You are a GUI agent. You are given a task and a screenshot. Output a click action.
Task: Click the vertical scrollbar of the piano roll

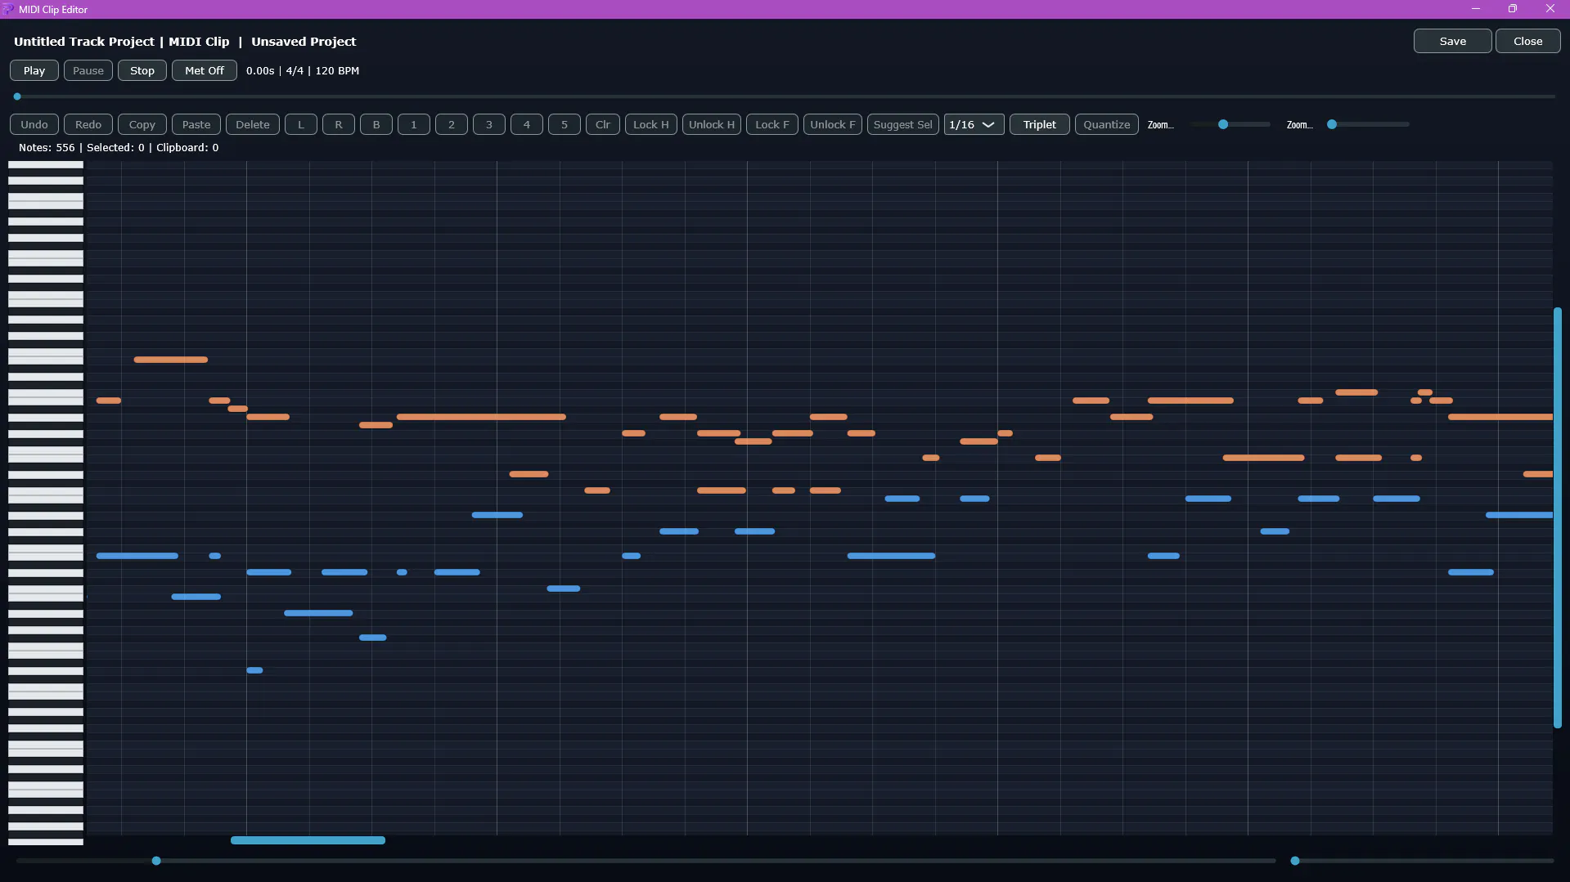[1558, 517]
